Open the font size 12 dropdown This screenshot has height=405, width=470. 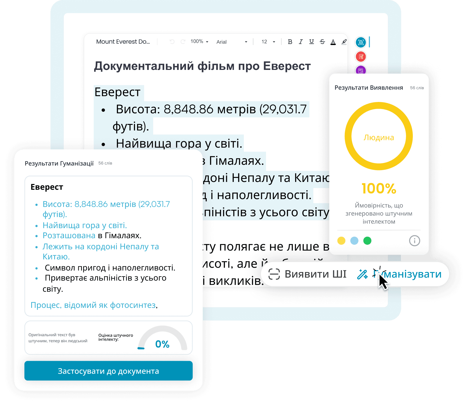click(x=268, y=42)
